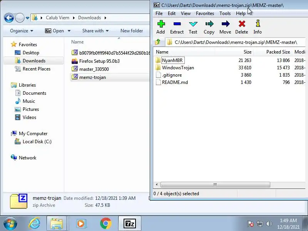The width and height of the screenshot is (308, 231).
Task: Click the Info icon in 7-Zip
Action: point(258,23)
